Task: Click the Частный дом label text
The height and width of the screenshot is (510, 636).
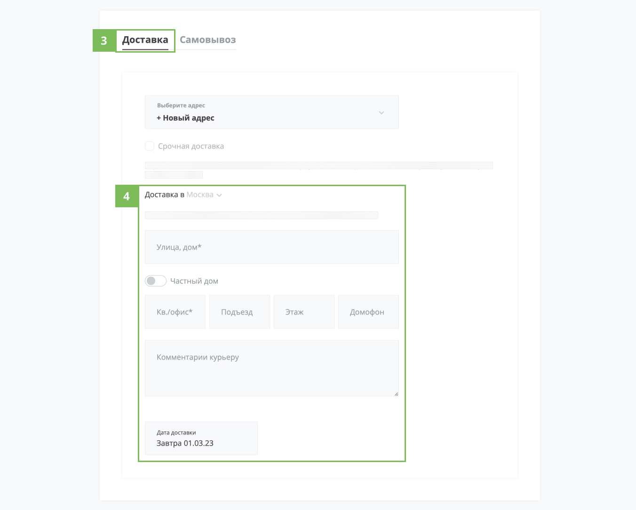Action: (194, 281)
